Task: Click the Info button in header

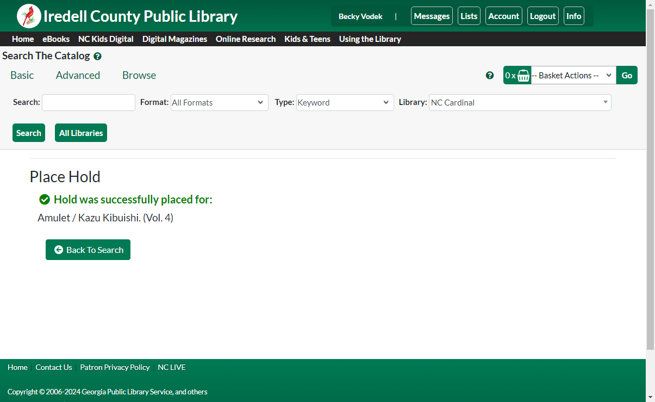Action: pyautogui.click(x=574, y=16)
